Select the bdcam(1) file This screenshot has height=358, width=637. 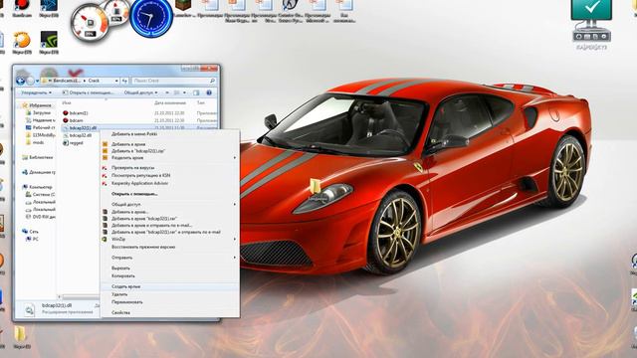tap(76, 113)
